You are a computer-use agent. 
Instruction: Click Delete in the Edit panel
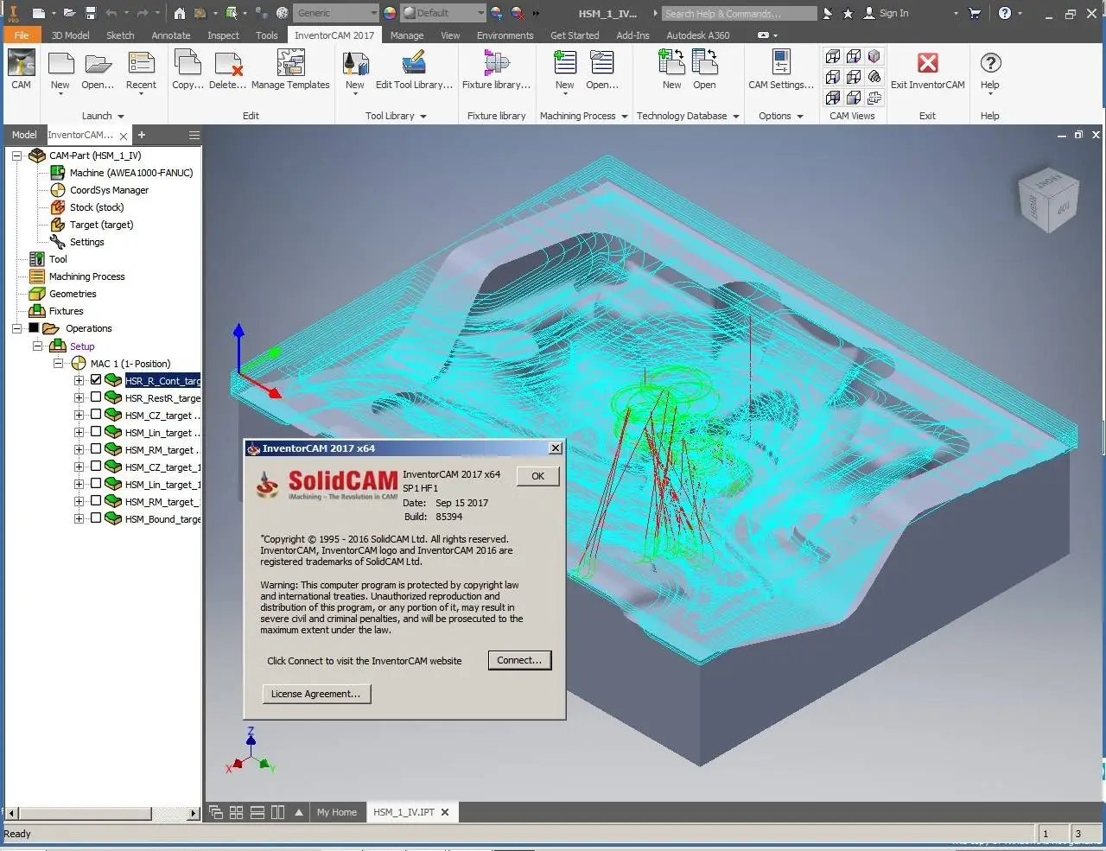coord(227,69)
